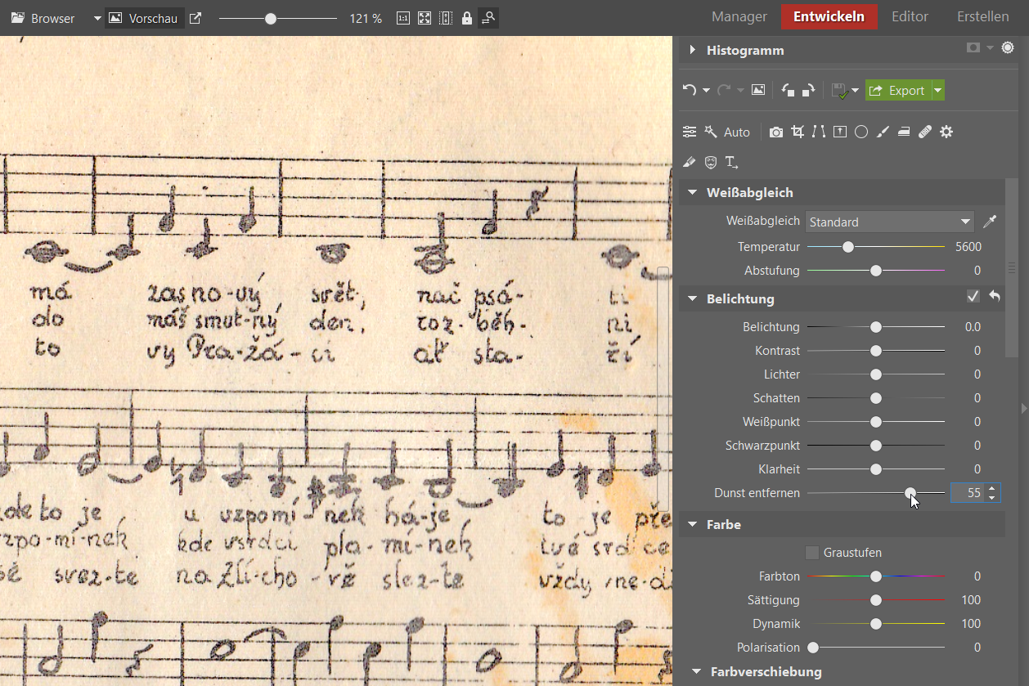Screen dimensions: 1029x686
Task: Open the Export dropdown arrow
Action: coord(938,90)
